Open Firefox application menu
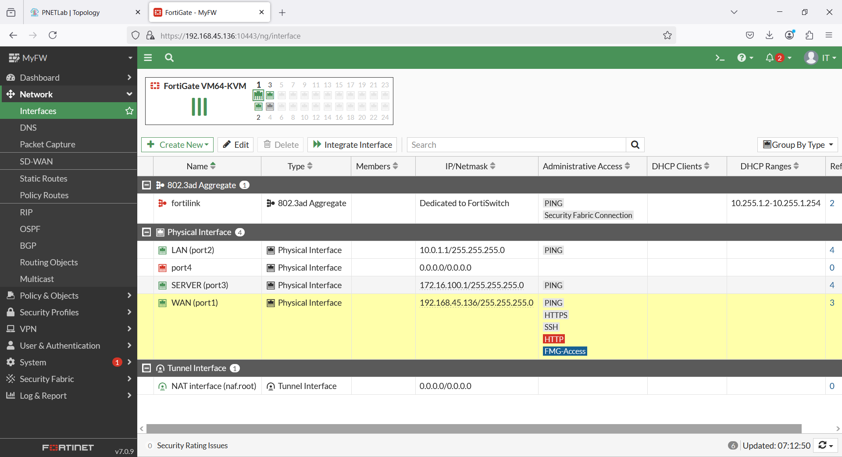 [x=829, y=36]
